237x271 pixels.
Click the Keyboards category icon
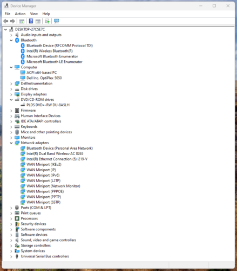[x=17, y=127]
